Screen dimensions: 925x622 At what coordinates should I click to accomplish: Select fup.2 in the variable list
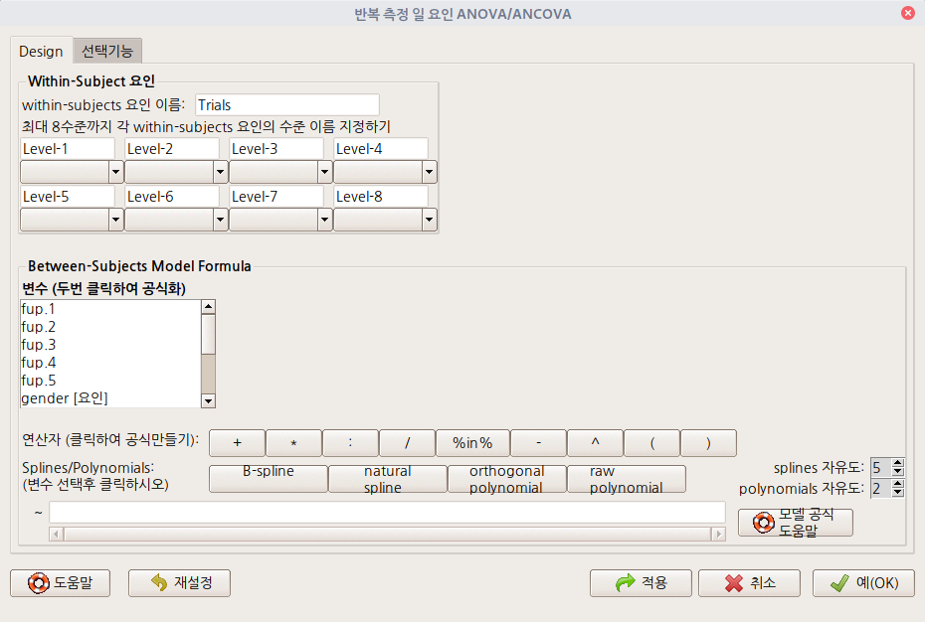click(x=110, y=327)
